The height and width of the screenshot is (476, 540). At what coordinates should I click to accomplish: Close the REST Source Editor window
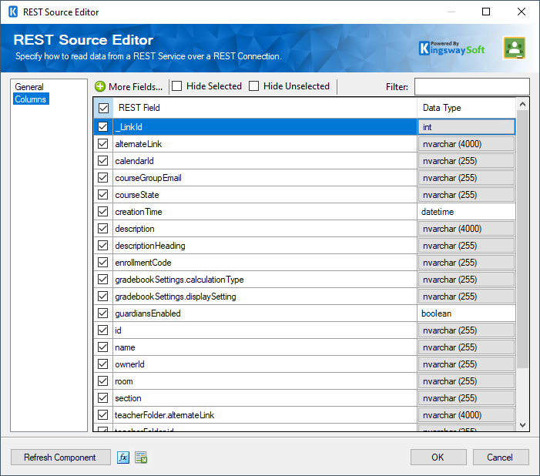click(x=522, y=12)
